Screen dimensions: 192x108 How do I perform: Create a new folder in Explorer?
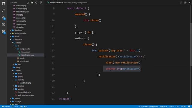[x=32, y=3]
